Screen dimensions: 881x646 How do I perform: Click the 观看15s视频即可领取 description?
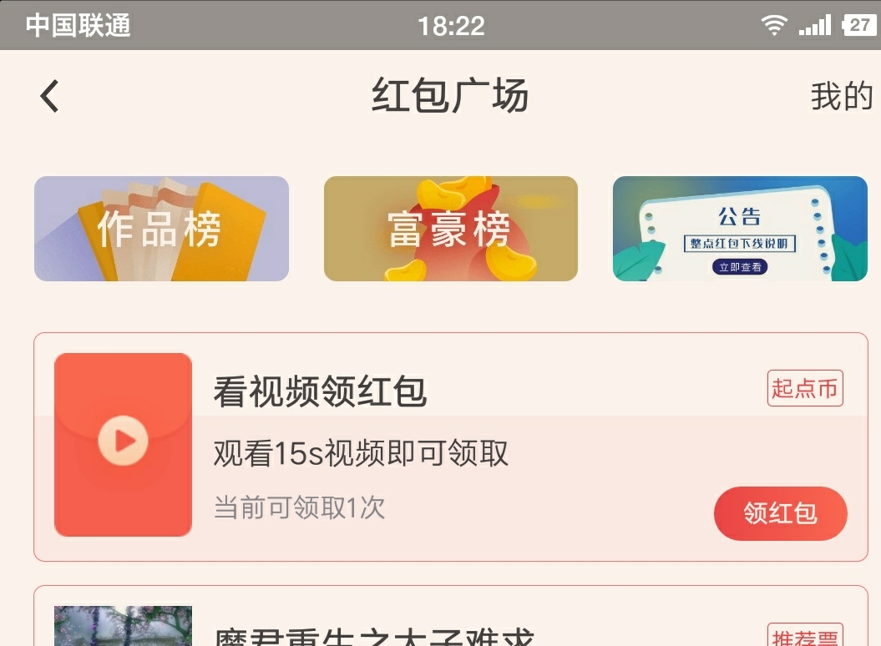[x=361, y=453]
